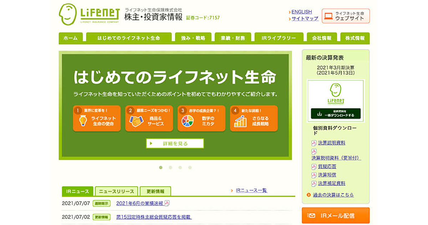
Task: Click the bar chart icon さらなる成長戦略
Action: [240, 121]
